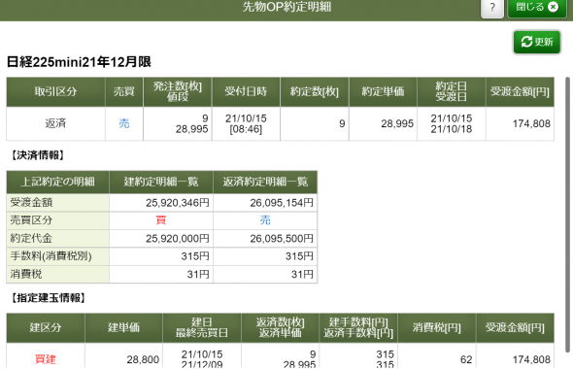Refresh with the 更新 button
This screenshot has width=573, height=369.
click(537, 42)
